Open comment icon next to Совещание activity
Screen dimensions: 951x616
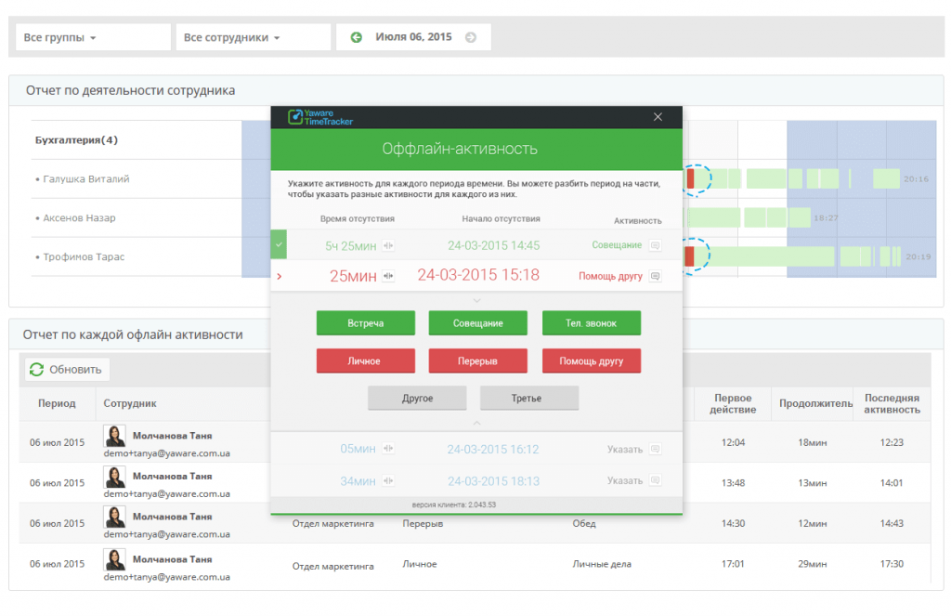pyautogui.click(x=655, y=246)
